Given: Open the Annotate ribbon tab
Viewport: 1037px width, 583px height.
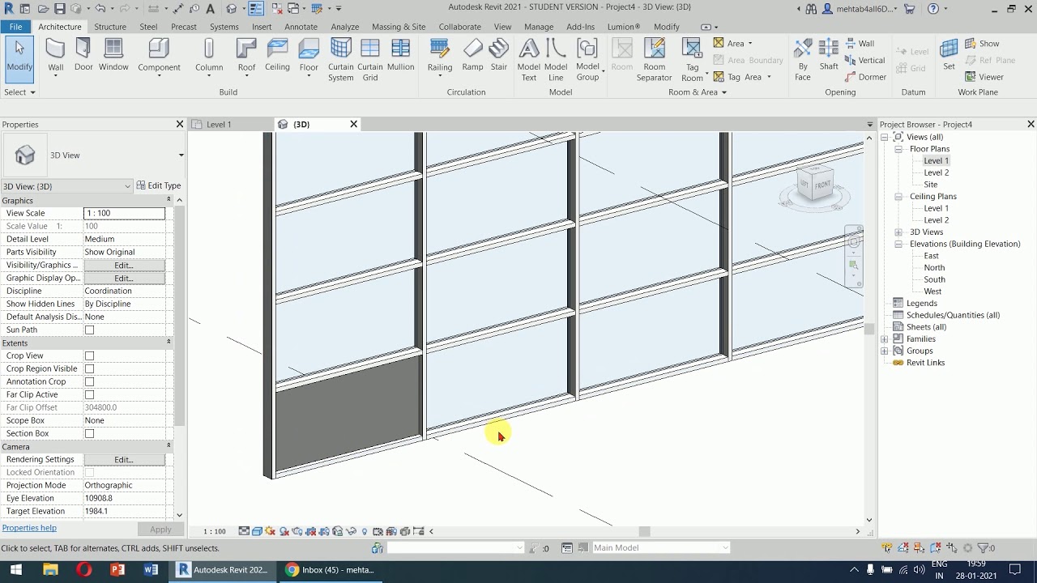Looking at the screenshot, I should (301, 27).
